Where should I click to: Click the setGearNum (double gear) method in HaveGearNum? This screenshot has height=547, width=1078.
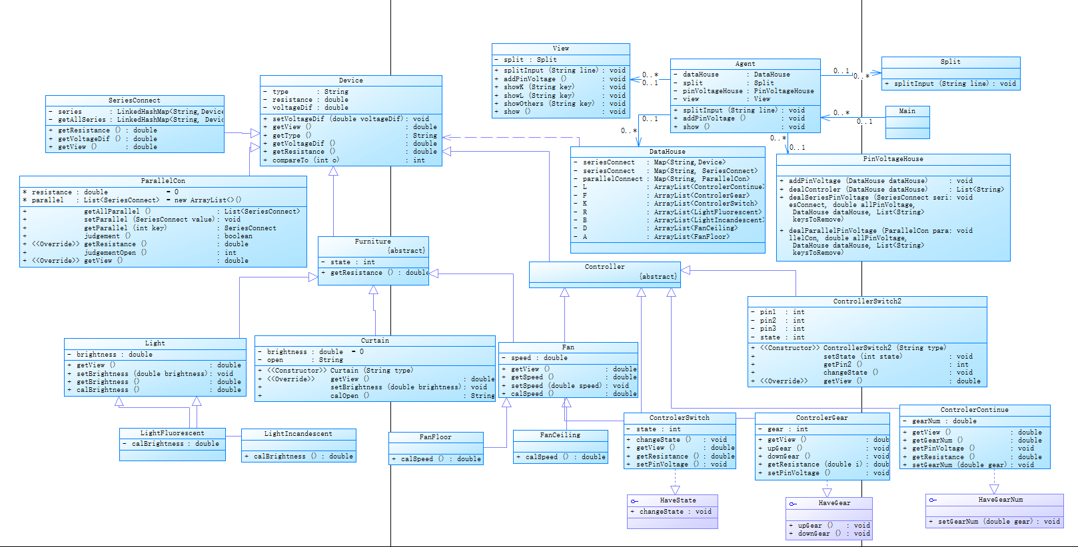995,522
